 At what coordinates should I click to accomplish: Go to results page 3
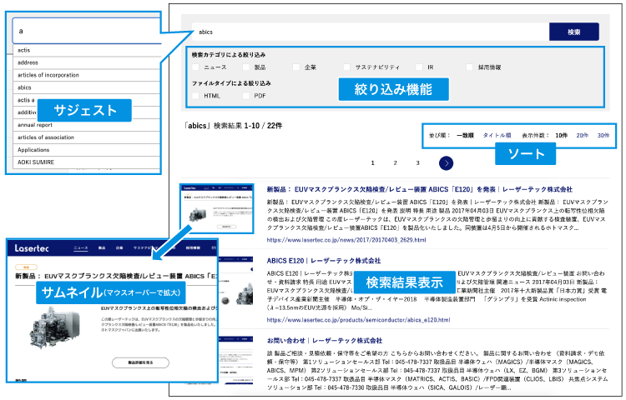(417, 163)
